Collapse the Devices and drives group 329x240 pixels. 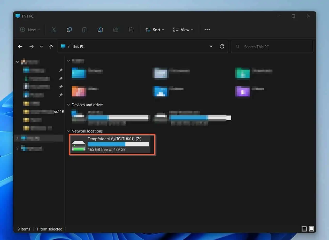click(68, 105)
